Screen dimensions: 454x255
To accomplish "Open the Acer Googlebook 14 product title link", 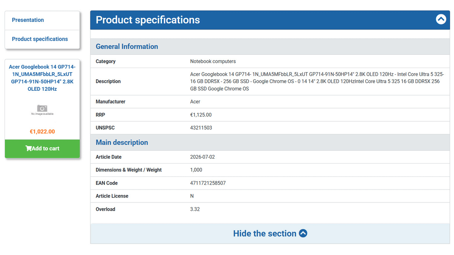I will [42, 78].
